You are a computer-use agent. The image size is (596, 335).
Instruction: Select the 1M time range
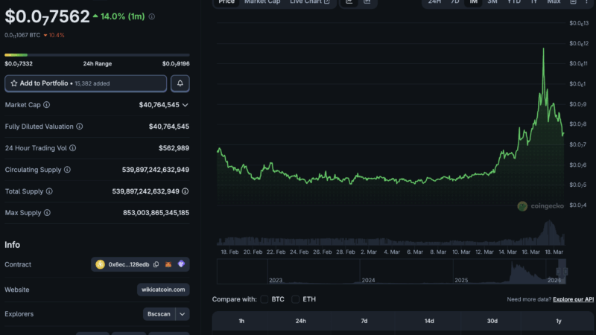point(473,2)
